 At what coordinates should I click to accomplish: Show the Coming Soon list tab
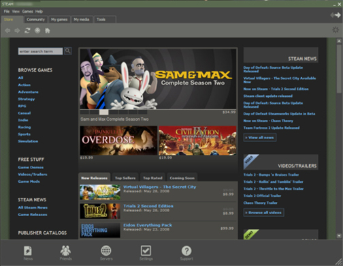182,178
